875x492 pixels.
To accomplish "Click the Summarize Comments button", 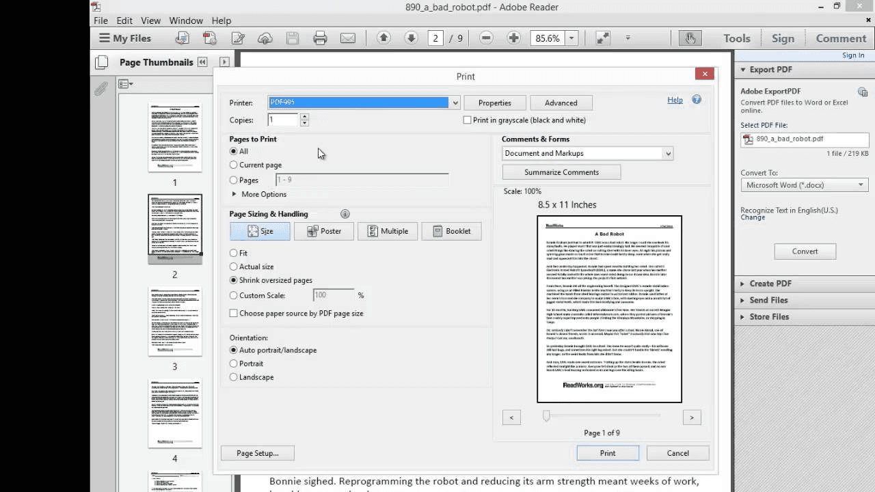I will tap(561, 172).
